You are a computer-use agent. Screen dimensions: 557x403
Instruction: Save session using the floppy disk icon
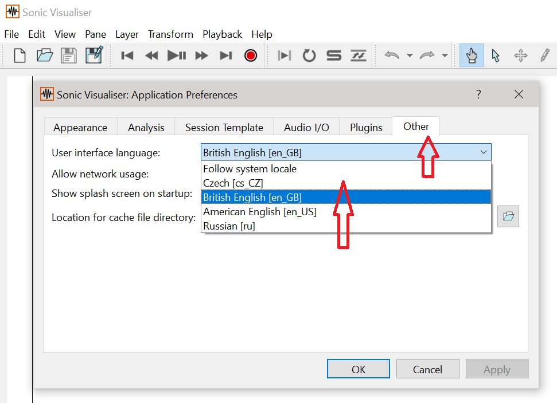(69, 56)
